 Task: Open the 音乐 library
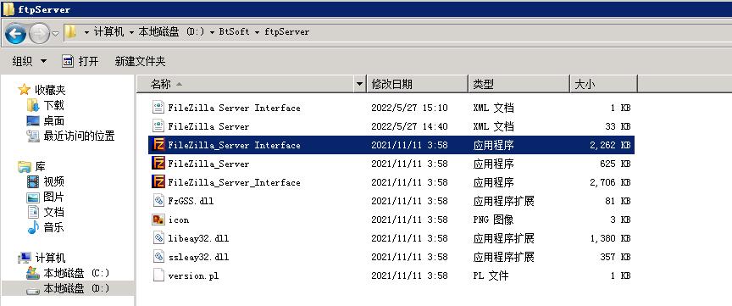(x=53, y=227)
